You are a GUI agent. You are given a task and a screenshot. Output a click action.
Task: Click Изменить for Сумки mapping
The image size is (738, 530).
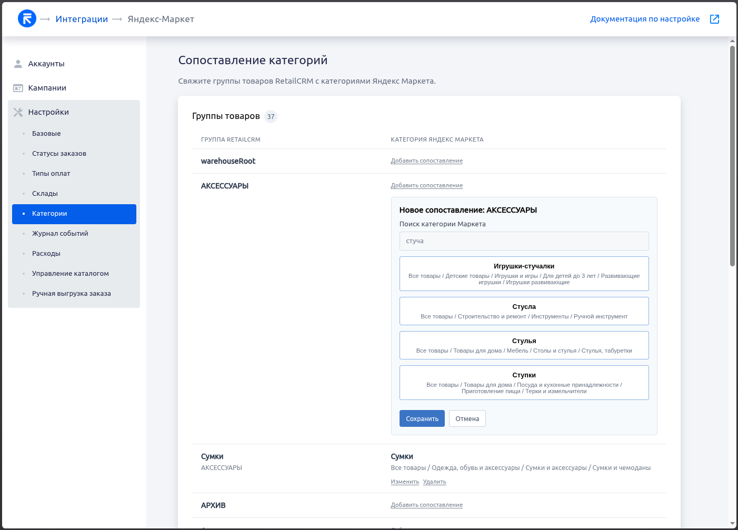(x=405, y=482)
